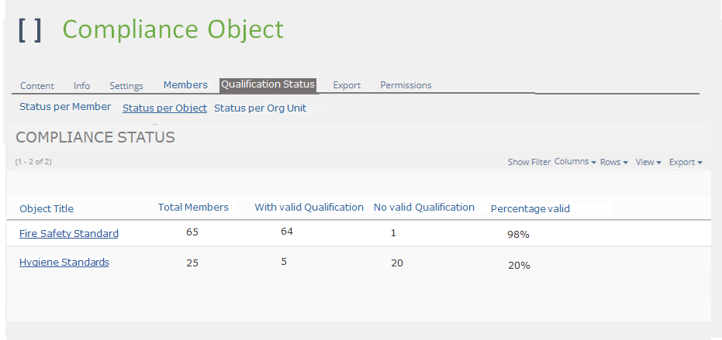The width and height of the screenshot is (722, 340).
Task: Click the Show Filter link
Action: 529,162
